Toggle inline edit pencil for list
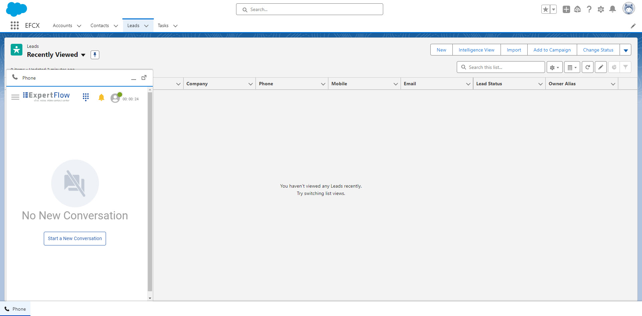Image resolution: width=642 pixels, height=316 pixels. pyautogui.click(x=601, y=67)
